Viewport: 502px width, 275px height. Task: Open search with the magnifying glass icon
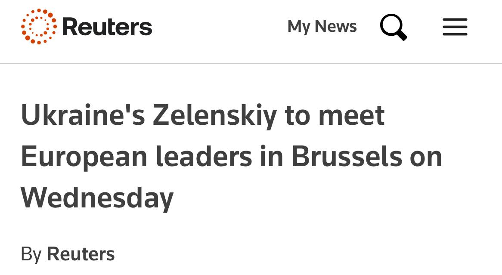pos(393,26)
